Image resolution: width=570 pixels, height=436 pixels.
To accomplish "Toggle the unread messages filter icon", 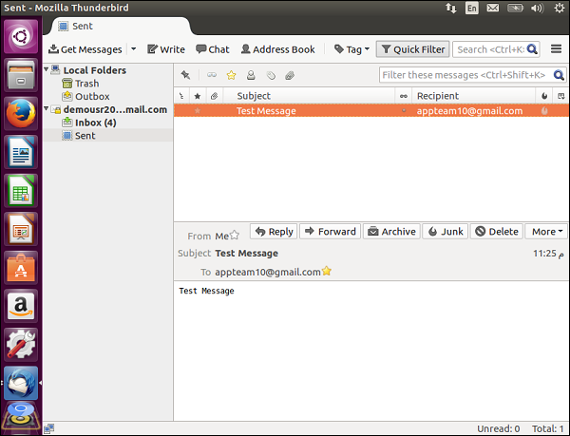I will 212,75.
